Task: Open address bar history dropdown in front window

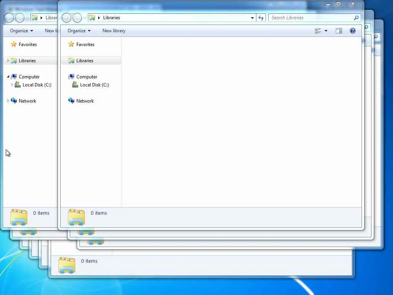Action: pos(252,18)
